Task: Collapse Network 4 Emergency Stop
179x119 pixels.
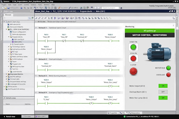Action: [x=36, y=92]
